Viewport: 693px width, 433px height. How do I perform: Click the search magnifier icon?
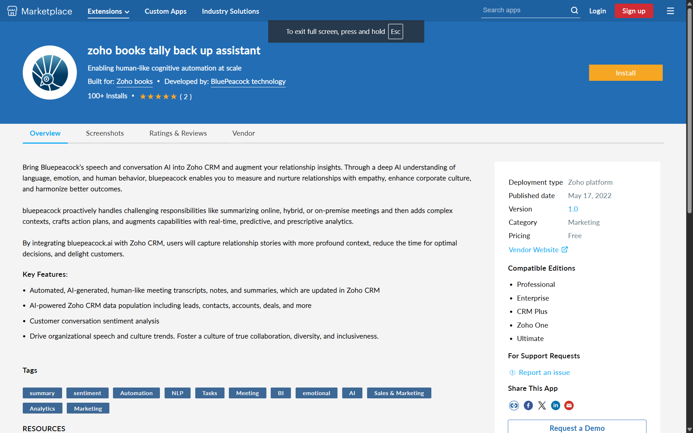(574, 10)
